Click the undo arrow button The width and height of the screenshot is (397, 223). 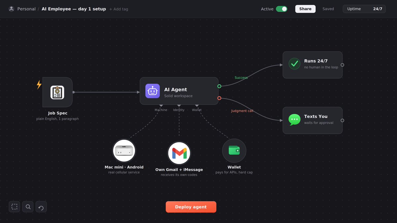point(41,207)
